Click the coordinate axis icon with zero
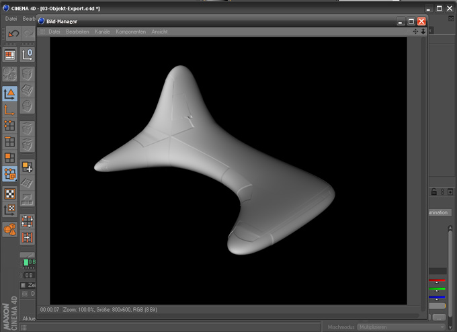The width and height of the screenshot is (457, 332). pyautogui.click(x=28, y=55)
